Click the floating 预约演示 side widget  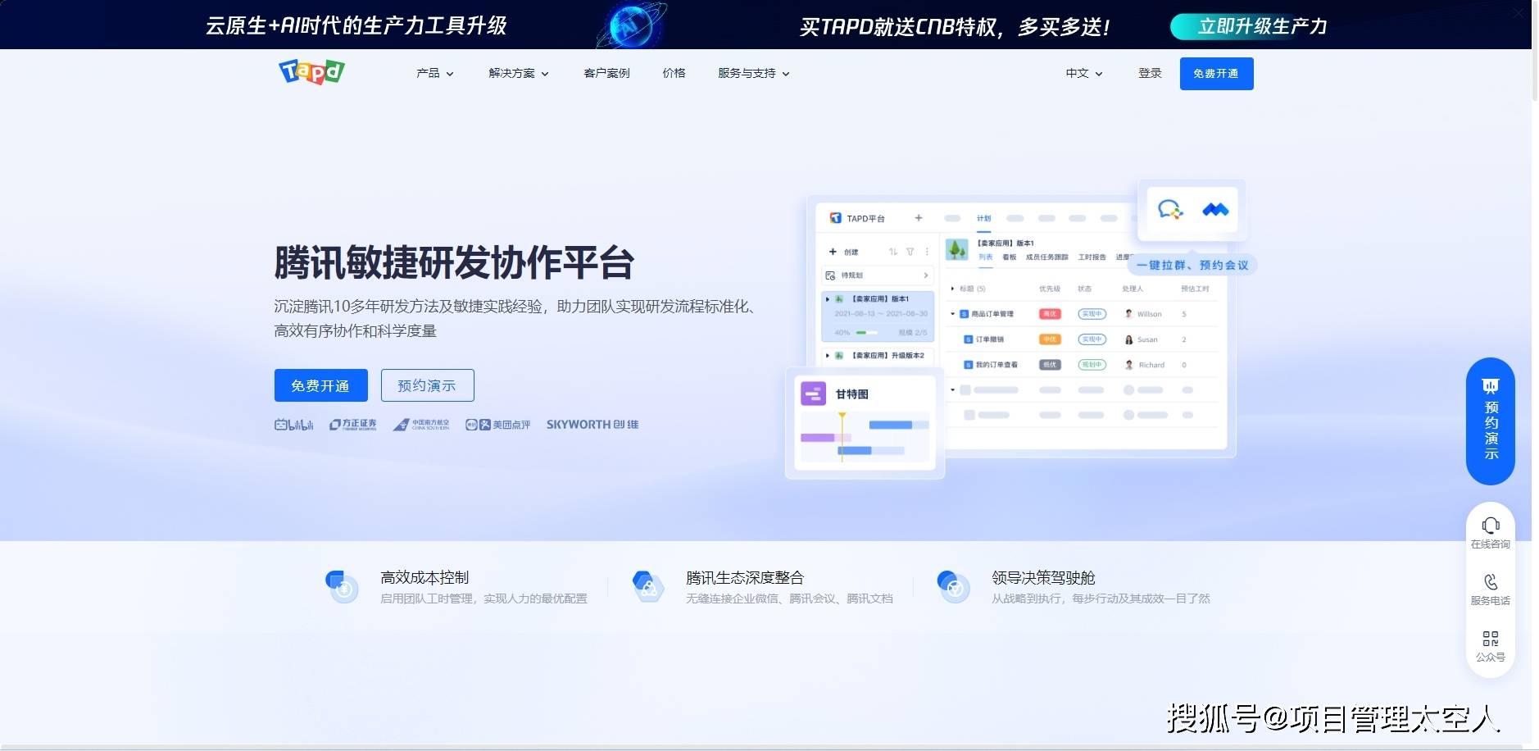click(1490, 421)
